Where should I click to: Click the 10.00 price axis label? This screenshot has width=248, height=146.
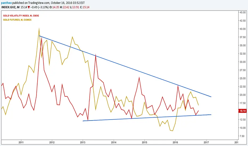tap(243, 128)
